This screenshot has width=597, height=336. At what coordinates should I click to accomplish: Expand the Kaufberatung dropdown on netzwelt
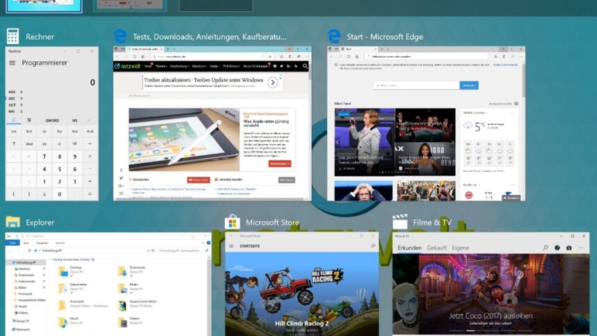coord(180,66)
